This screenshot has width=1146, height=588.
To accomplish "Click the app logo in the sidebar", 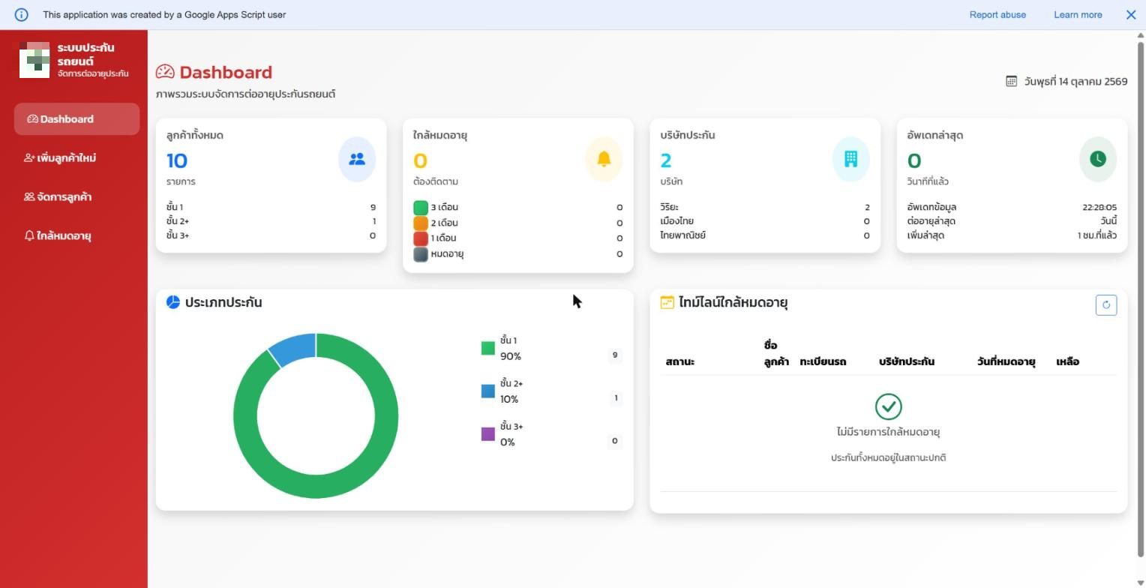I will coord(34,60).
